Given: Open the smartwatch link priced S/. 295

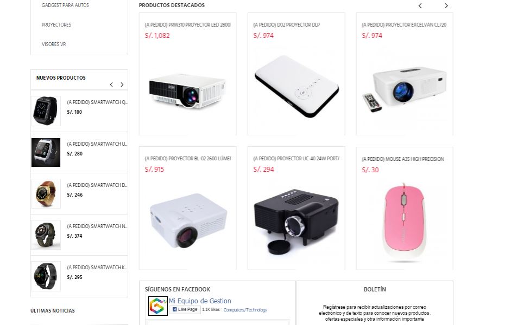Looking at the screenshot, I should click(x=97, y=268).
